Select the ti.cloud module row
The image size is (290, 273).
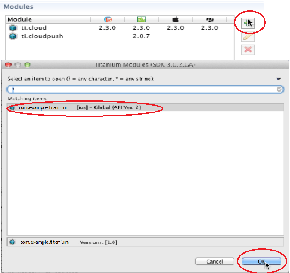(120, 28)
